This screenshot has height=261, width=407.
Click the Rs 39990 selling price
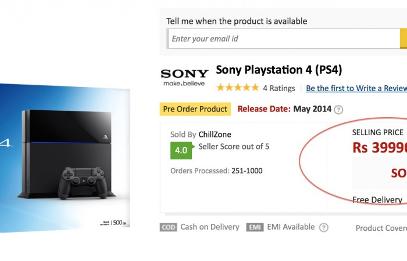(379, 147)
